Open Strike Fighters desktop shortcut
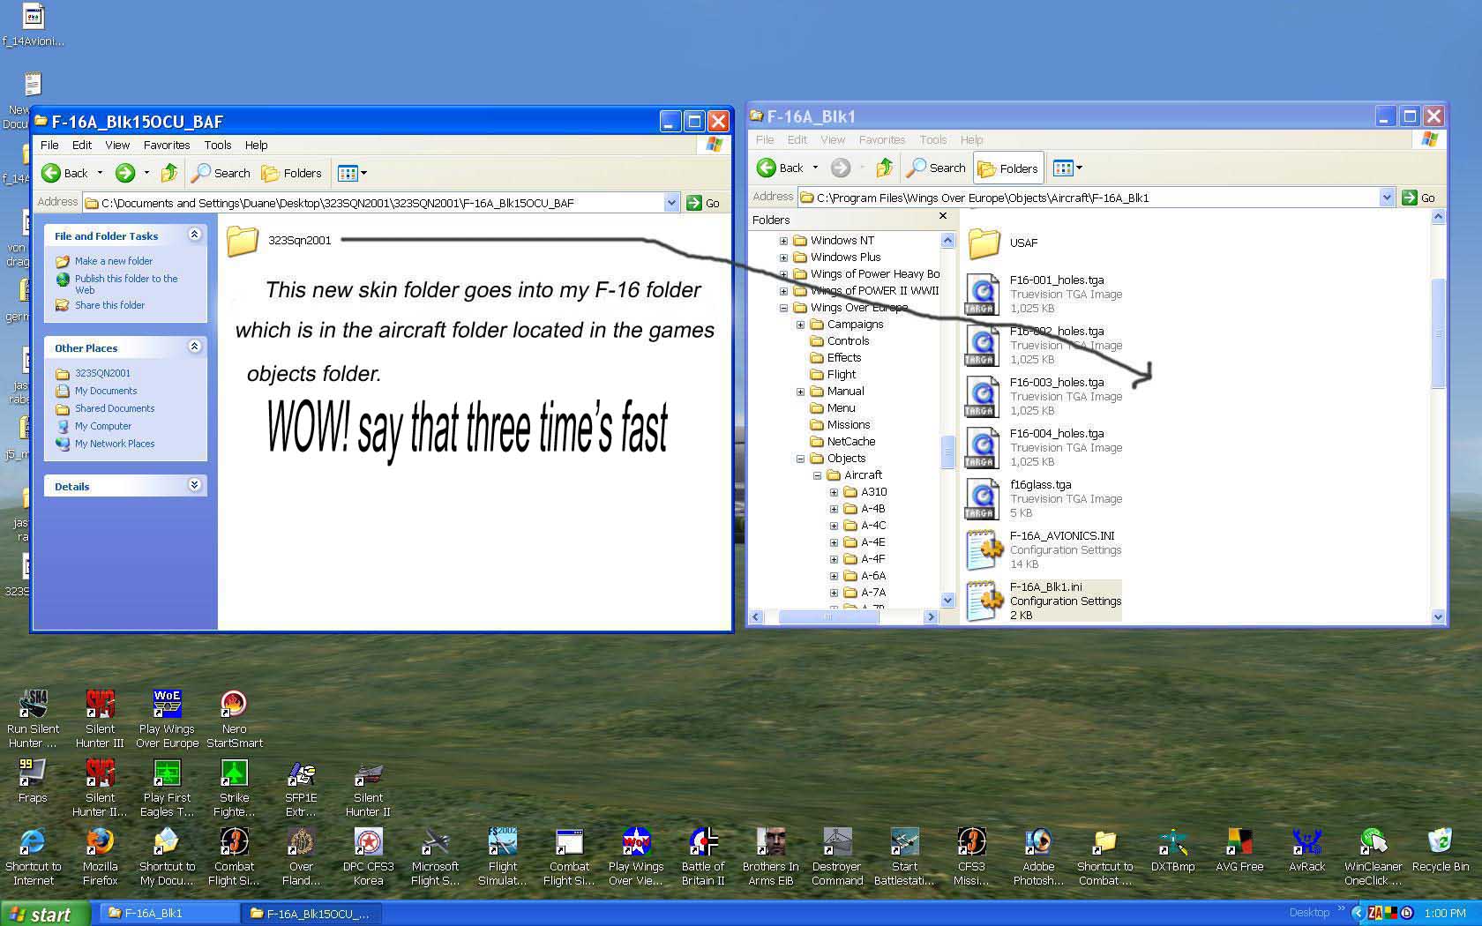The height and width of the screenshot is (926, 1482). [x=234, y=788]
